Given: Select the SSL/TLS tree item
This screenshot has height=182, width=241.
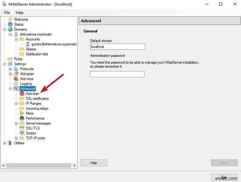Looking at the screenshot, I should click(33, 128).
